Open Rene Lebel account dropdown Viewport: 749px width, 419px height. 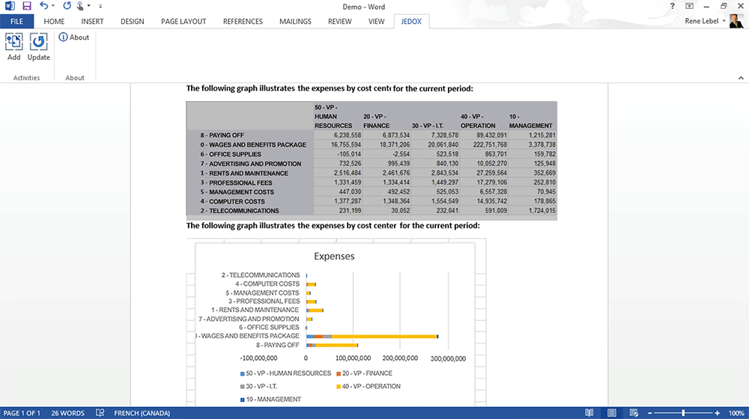(724, 21)
